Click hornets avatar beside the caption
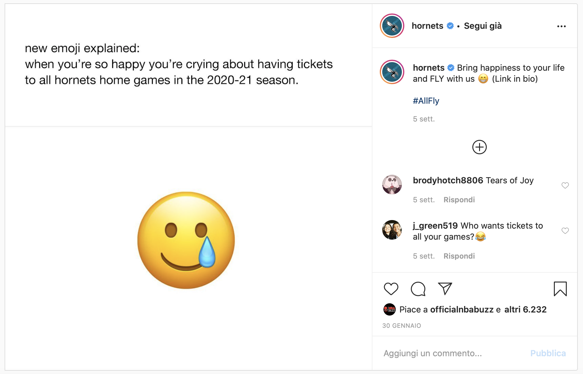This screenshot has height=374, width=583. click(392, 72)
